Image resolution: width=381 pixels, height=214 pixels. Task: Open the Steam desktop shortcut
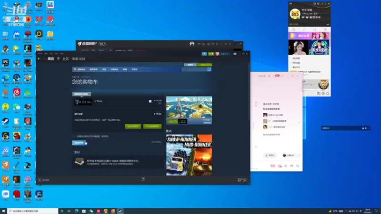(x=5, y=123)
